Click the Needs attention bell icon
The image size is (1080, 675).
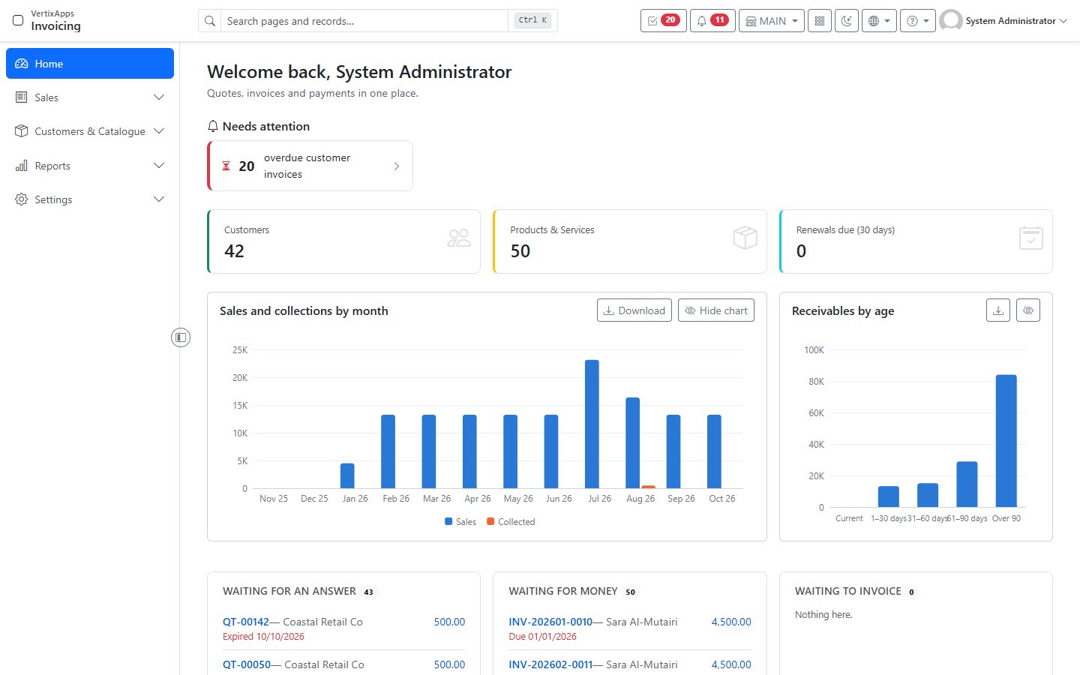213,126
